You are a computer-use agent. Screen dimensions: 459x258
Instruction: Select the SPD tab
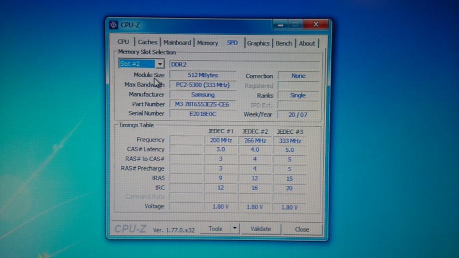click(x=232, y=43)
